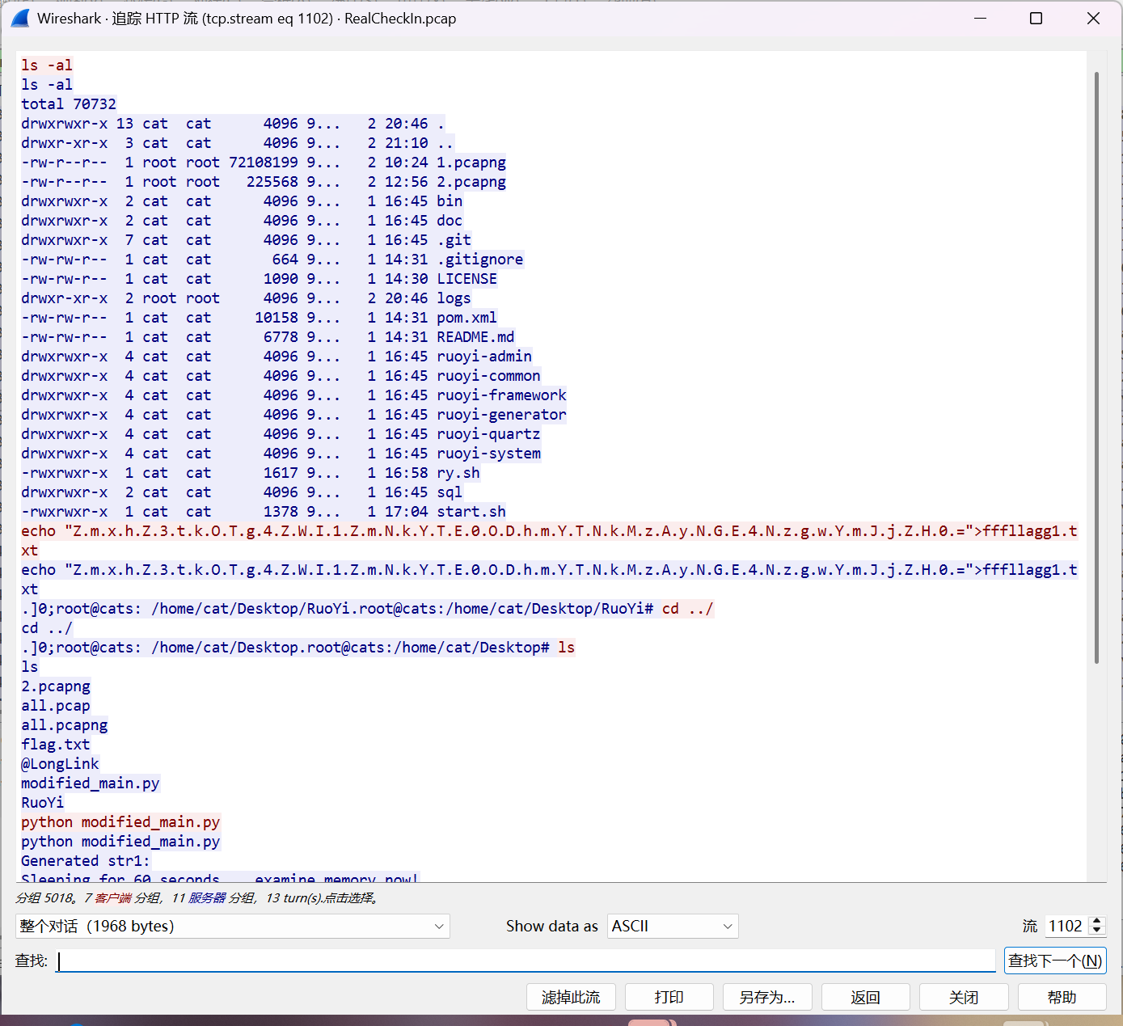Click the blue modified_main.py file name line
This screenshot has height=1026, width=1123.
click(x=91, y=783)
